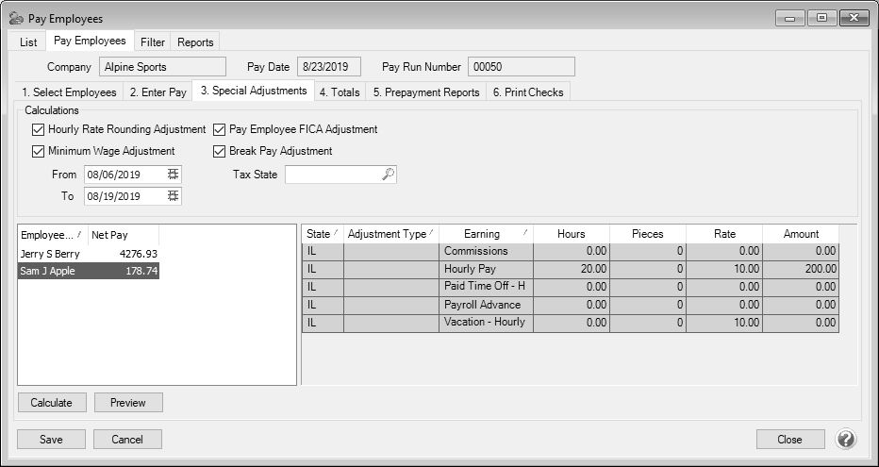Switch to the Filter tab
This screenshot has height=467, width=879.
[152, 42]
